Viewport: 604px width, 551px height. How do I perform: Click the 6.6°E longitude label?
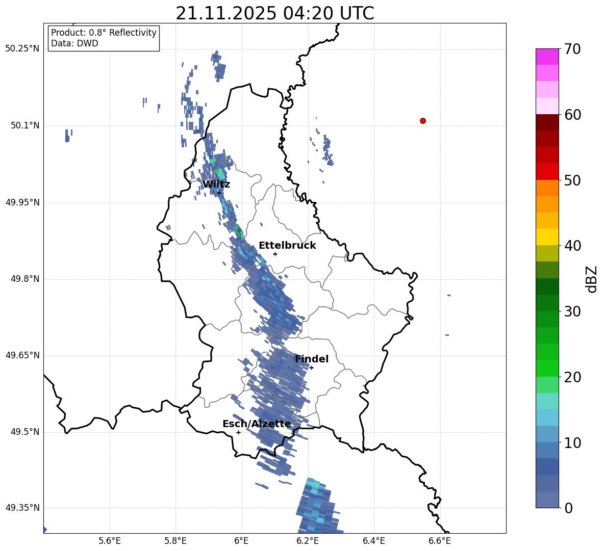[x=440, y=541]
